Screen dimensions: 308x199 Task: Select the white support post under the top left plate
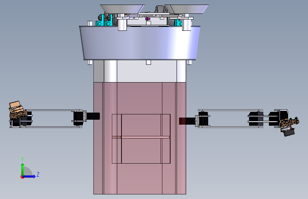tap(122, 24)
